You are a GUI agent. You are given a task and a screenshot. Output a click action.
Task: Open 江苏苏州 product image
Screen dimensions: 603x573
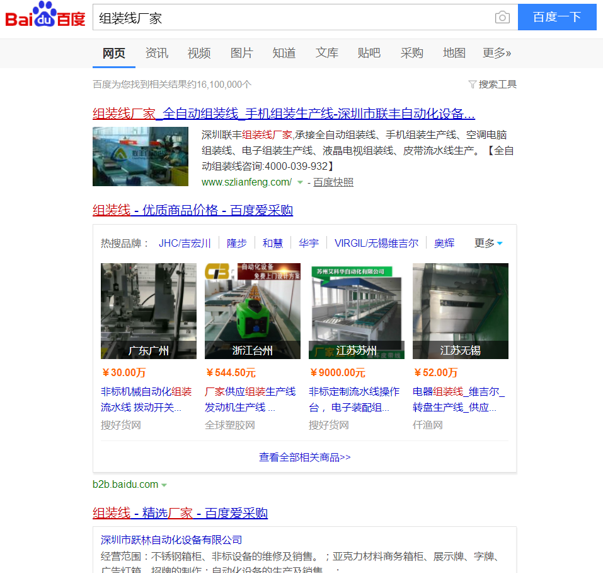pos(357,311)
